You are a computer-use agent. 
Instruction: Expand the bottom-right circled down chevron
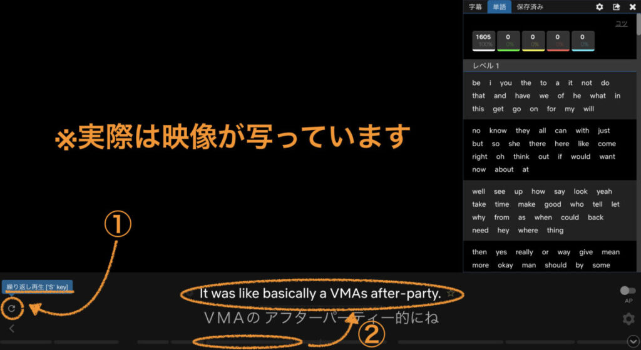click(633, 341)
